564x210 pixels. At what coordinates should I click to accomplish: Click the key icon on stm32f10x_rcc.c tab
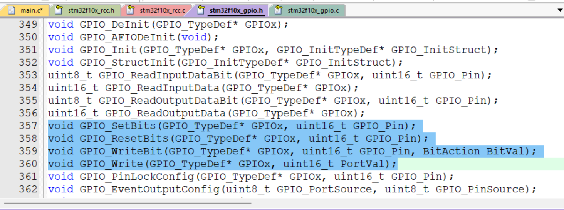click(131, 10)
